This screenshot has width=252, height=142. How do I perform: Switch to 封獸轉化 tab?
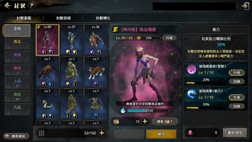point(103,18)
